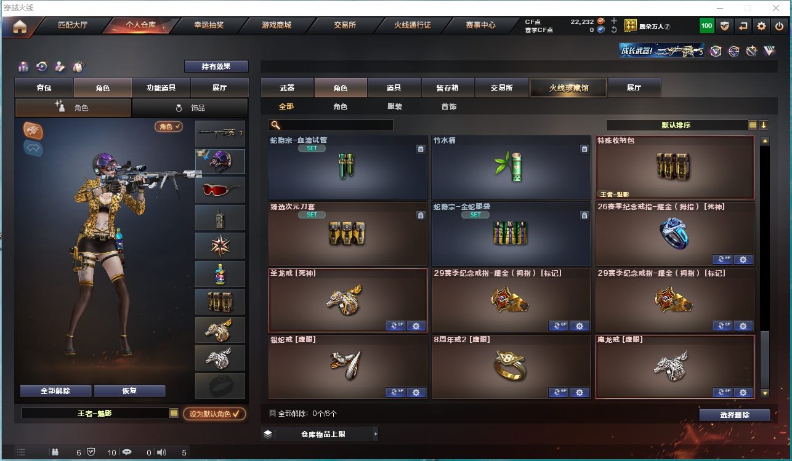Open refresh icon next to CF点 balance
792x461 pixels.
pos(614,30)
